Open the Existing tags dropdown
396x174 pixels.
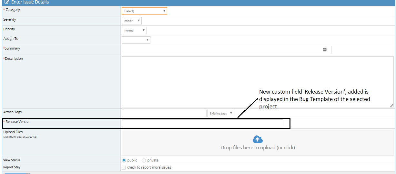click(x=221, y=113)
